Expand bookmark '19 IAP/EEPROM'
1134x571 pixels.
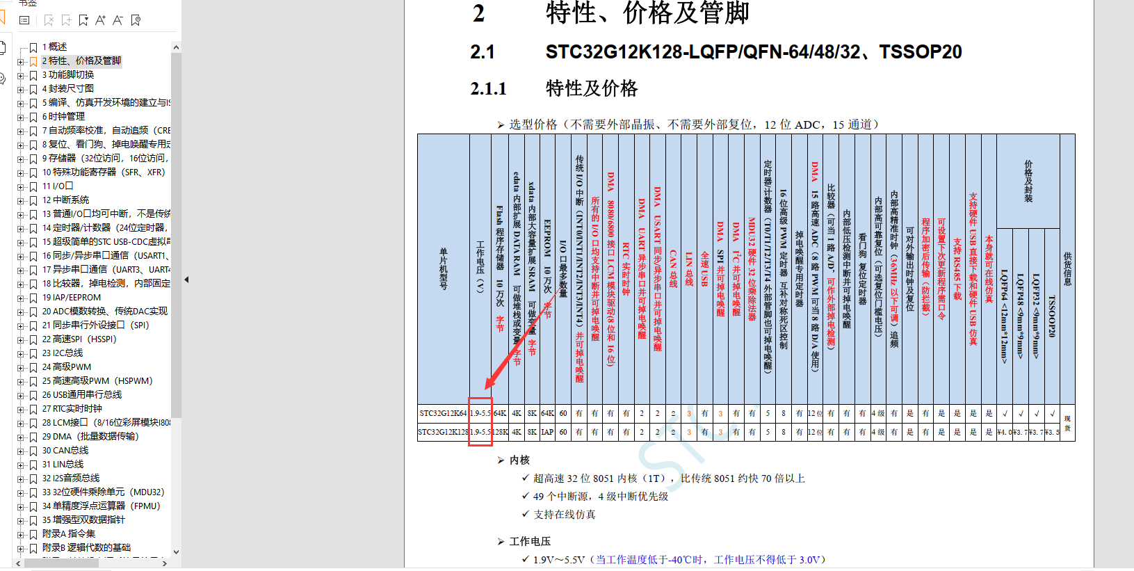[20, 298]
